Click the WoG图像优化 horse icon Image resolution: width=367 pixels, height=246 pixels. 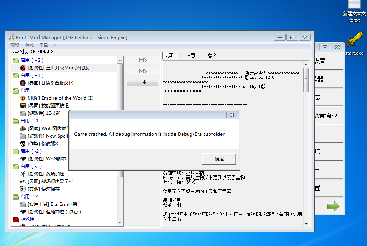[23, 128]
